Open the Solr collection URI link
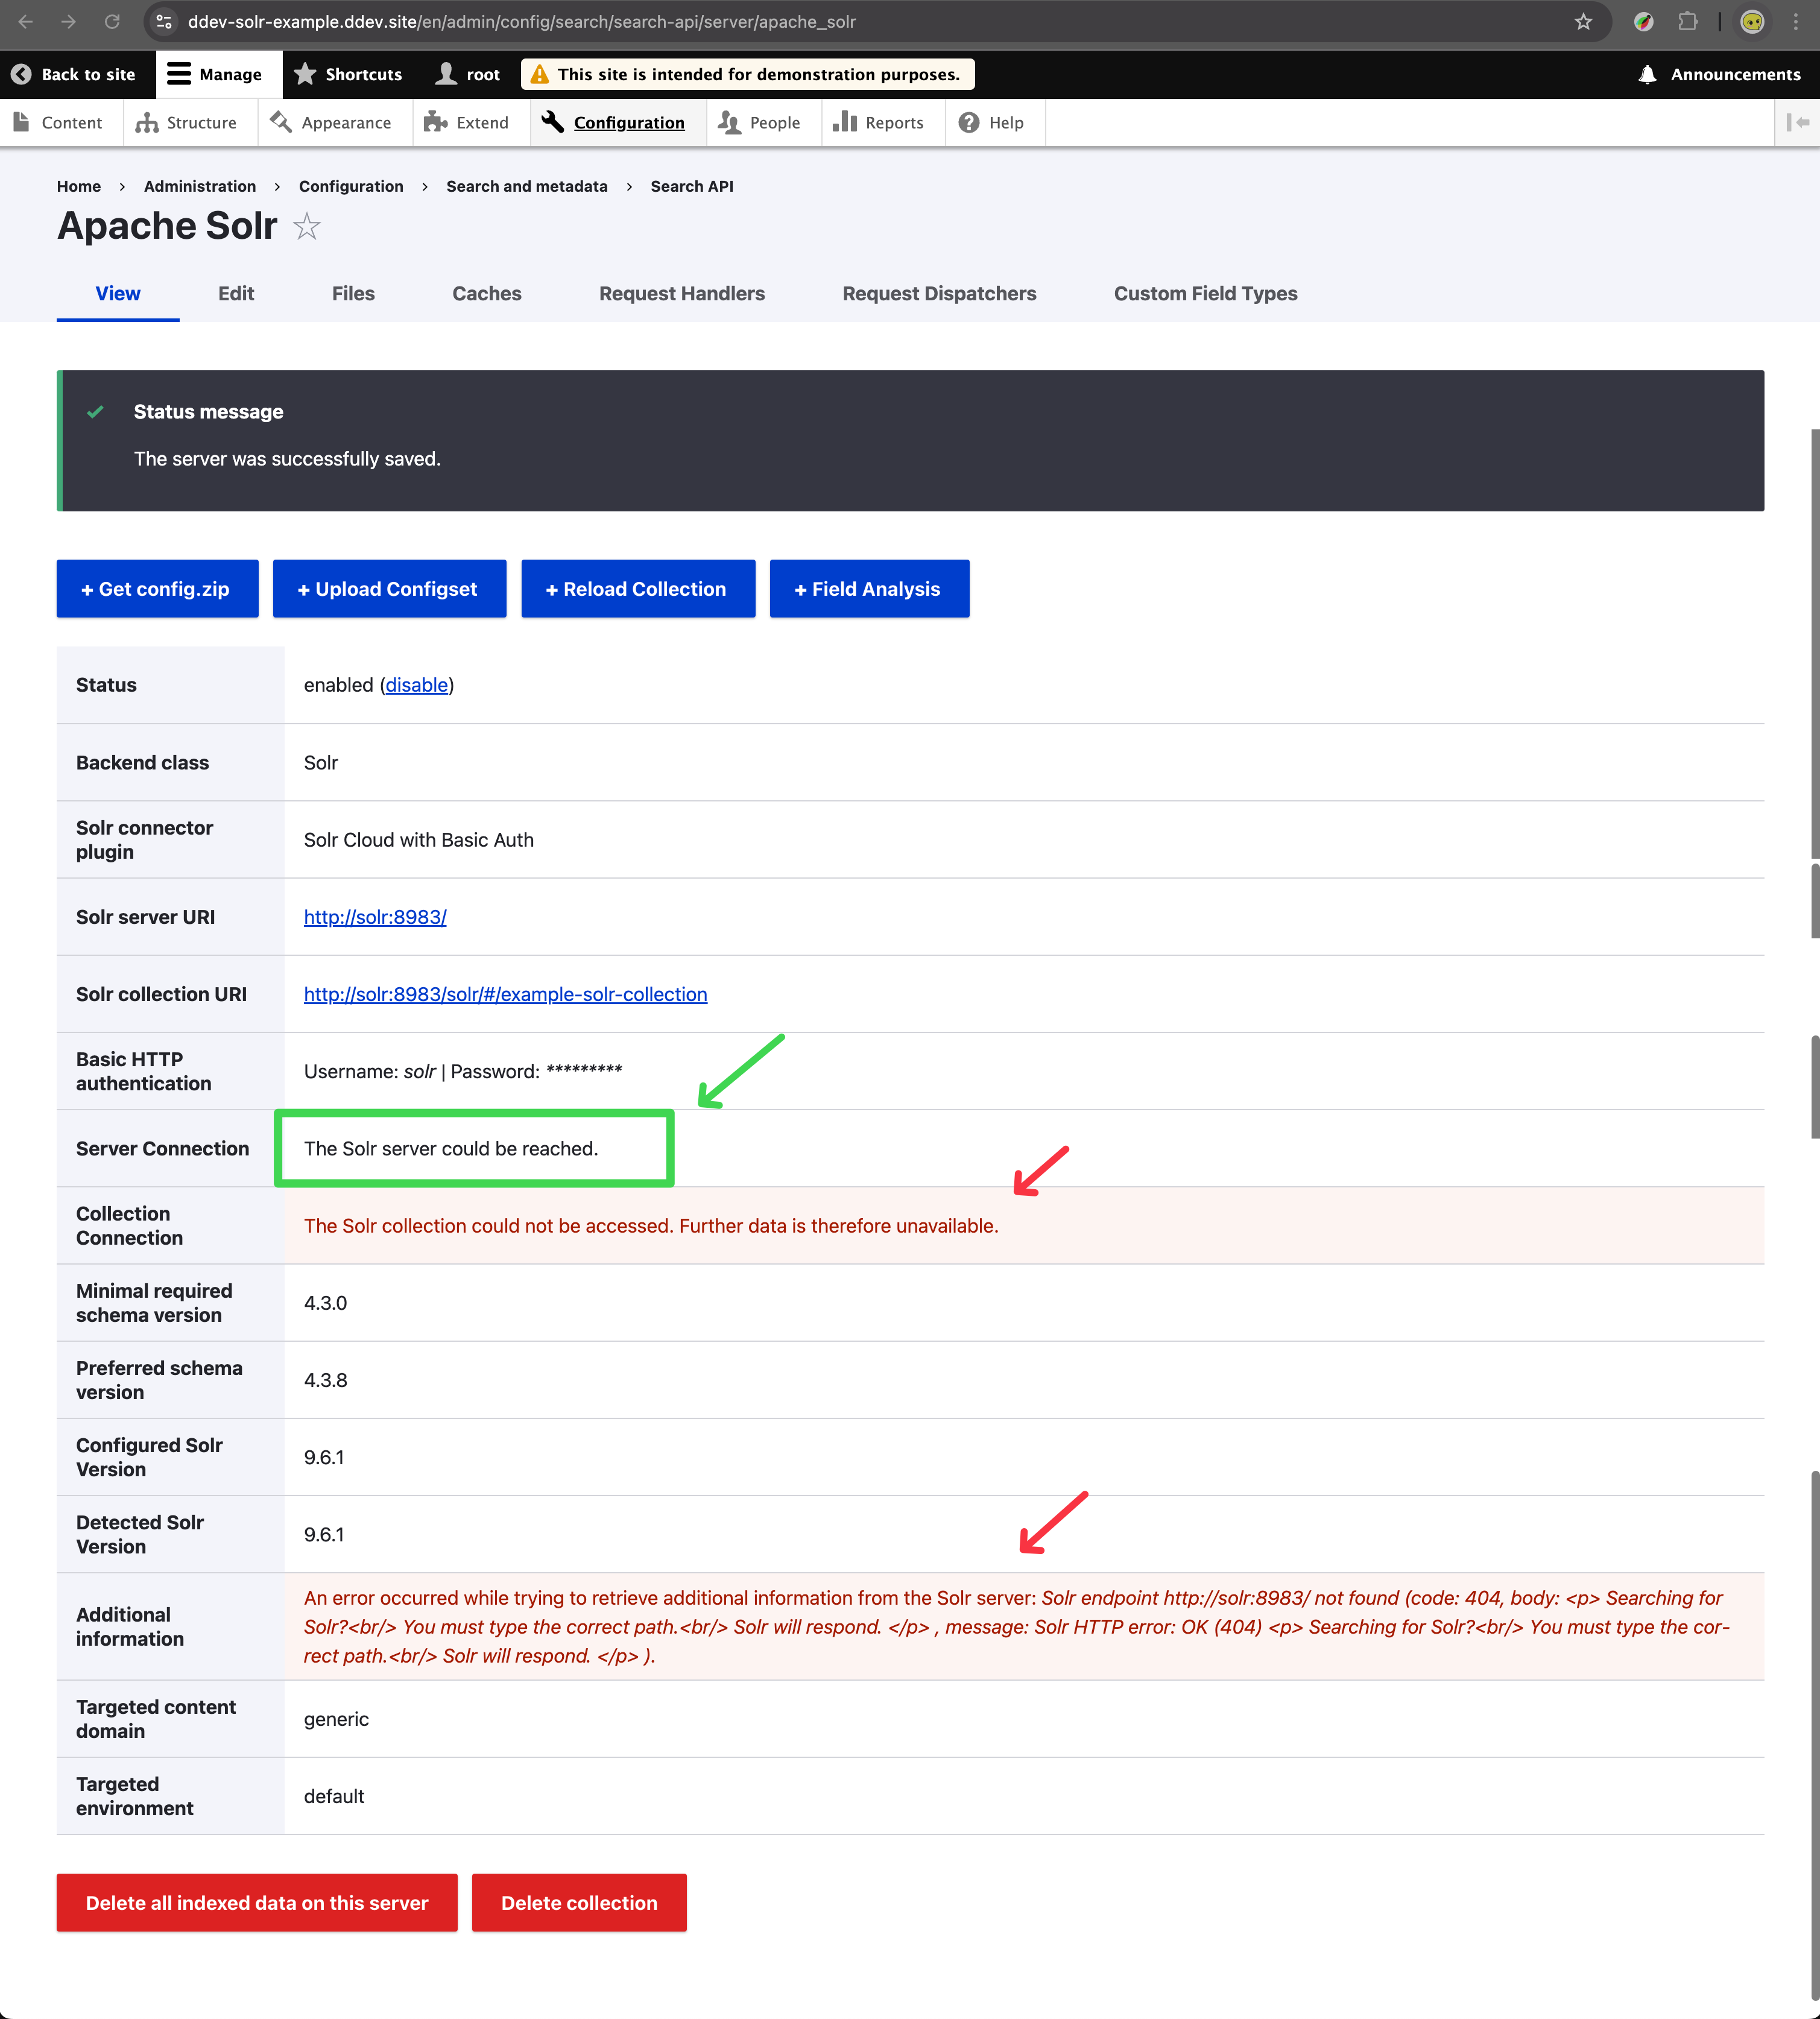Image resolution: width=1820 pixels, height=2019 pixels. point(505,994)
